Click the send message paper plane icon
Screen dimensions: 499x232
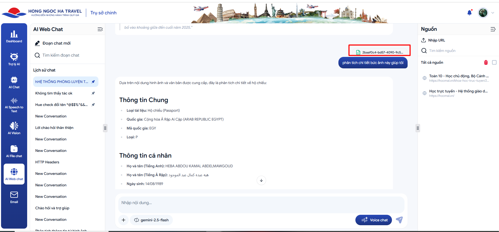[x=399, y=220]
